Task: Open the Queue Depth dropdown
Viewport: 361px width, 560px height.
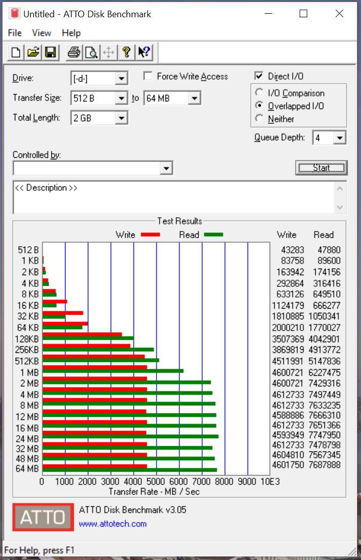Action: (x=340, y=138)
